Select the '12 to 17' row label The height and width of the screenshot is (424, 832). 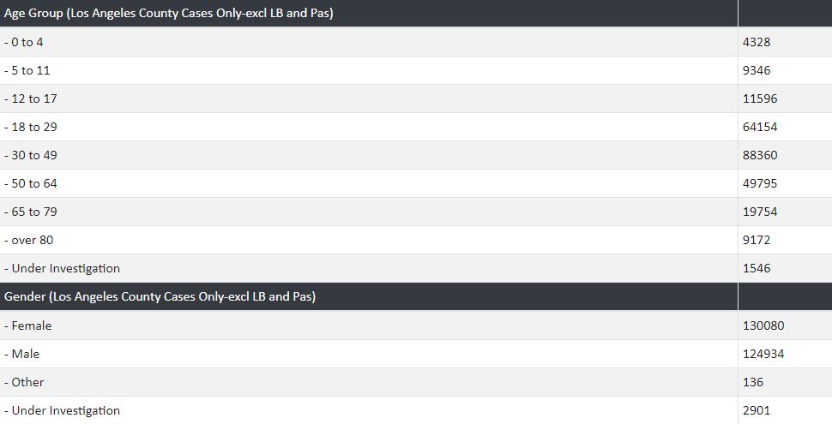point(30,99)
